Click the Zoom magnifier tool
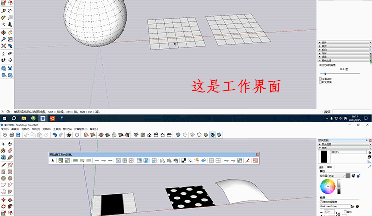The image size is (372, 216). tap(3, 39)
